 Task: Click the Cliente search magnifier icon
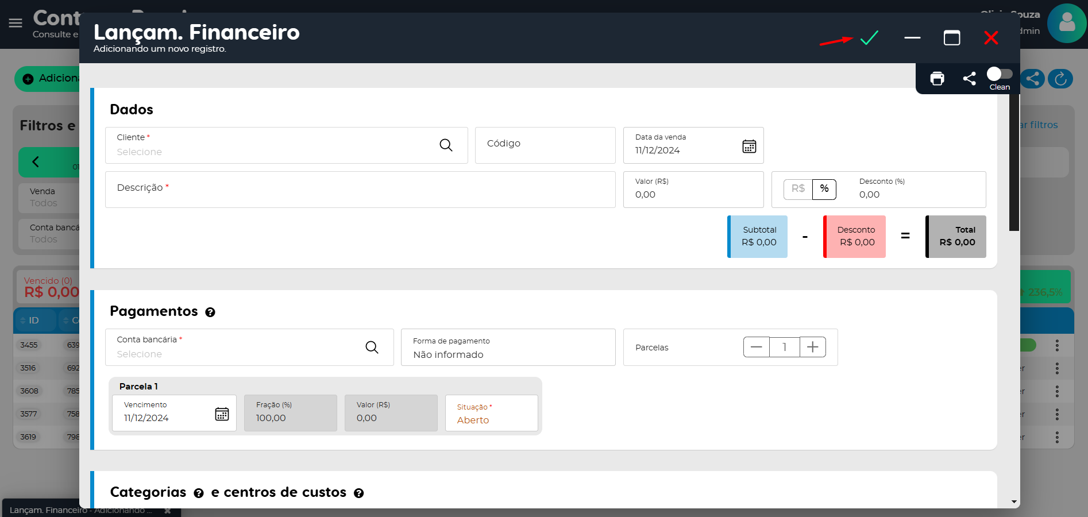tap(446, 145)
